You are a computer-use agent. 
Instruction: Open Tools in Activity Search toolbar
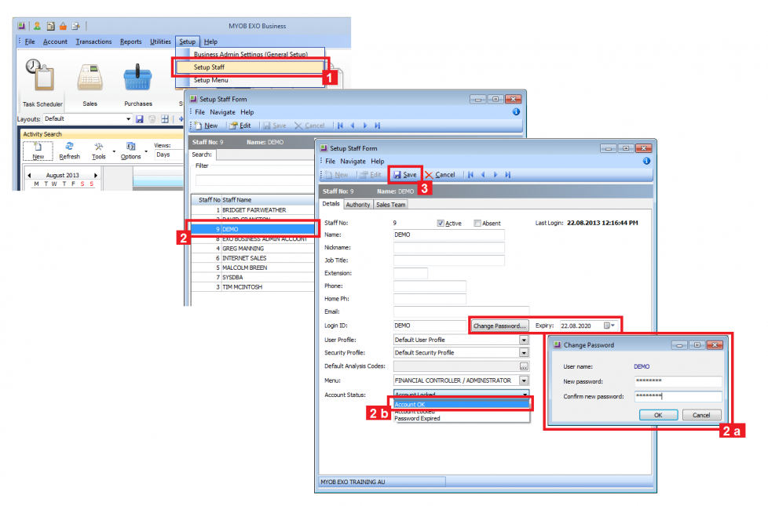98,151
